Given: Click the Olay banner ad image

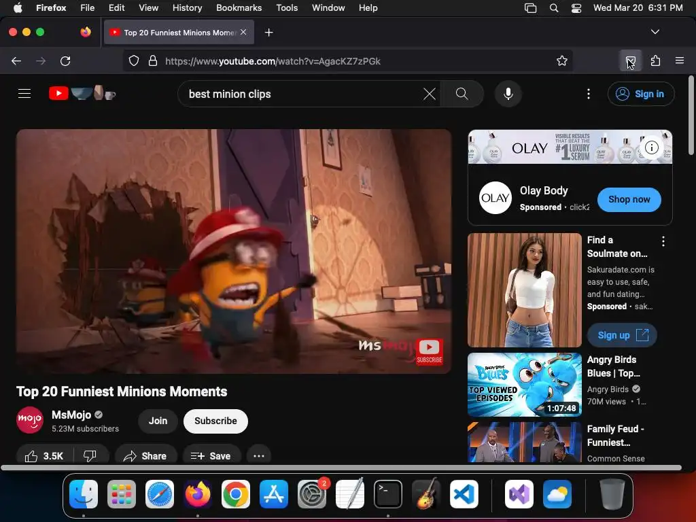Looking at the screenshot, I should [570, 147].
